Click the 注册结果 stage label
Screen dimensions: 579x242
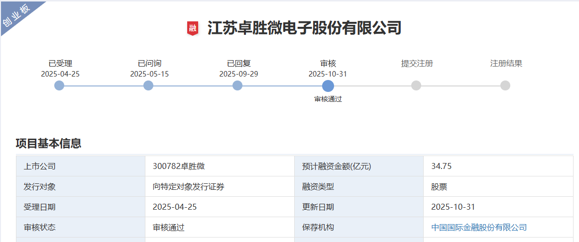click(506, 64)
